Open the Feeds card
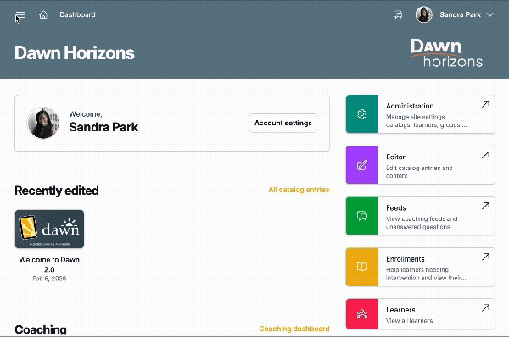This screenshot has height=337, width=509. pos(421,216)
